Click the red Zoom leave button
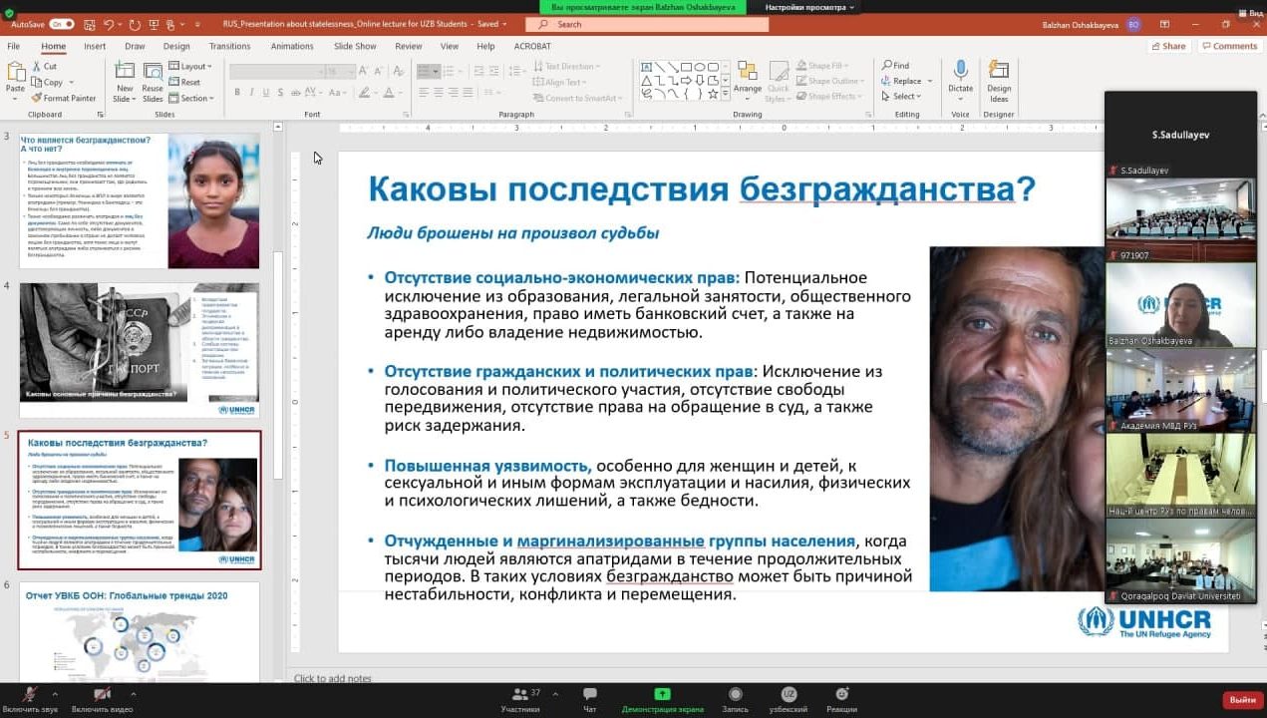This screenshot has height=718, width=1267. pyautogui.click(x=1243, y=700)
